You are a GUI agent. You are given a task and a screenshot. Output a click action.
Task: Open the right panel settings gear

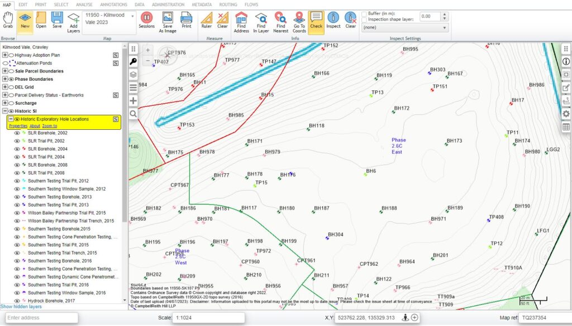pyautogui.click(x=566, y=114)
